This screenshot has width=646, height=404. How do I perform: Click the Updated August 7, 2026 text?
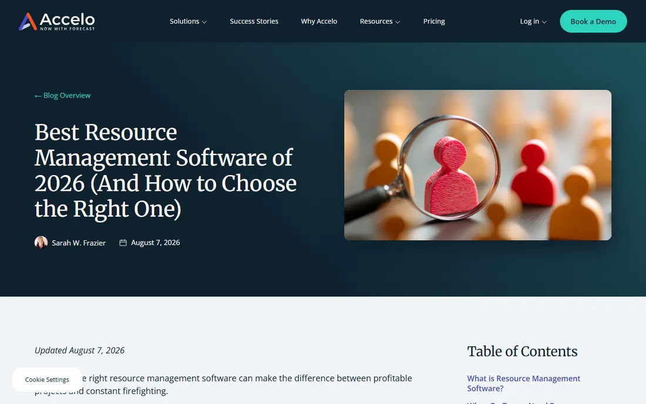click(x=79, y=351)
